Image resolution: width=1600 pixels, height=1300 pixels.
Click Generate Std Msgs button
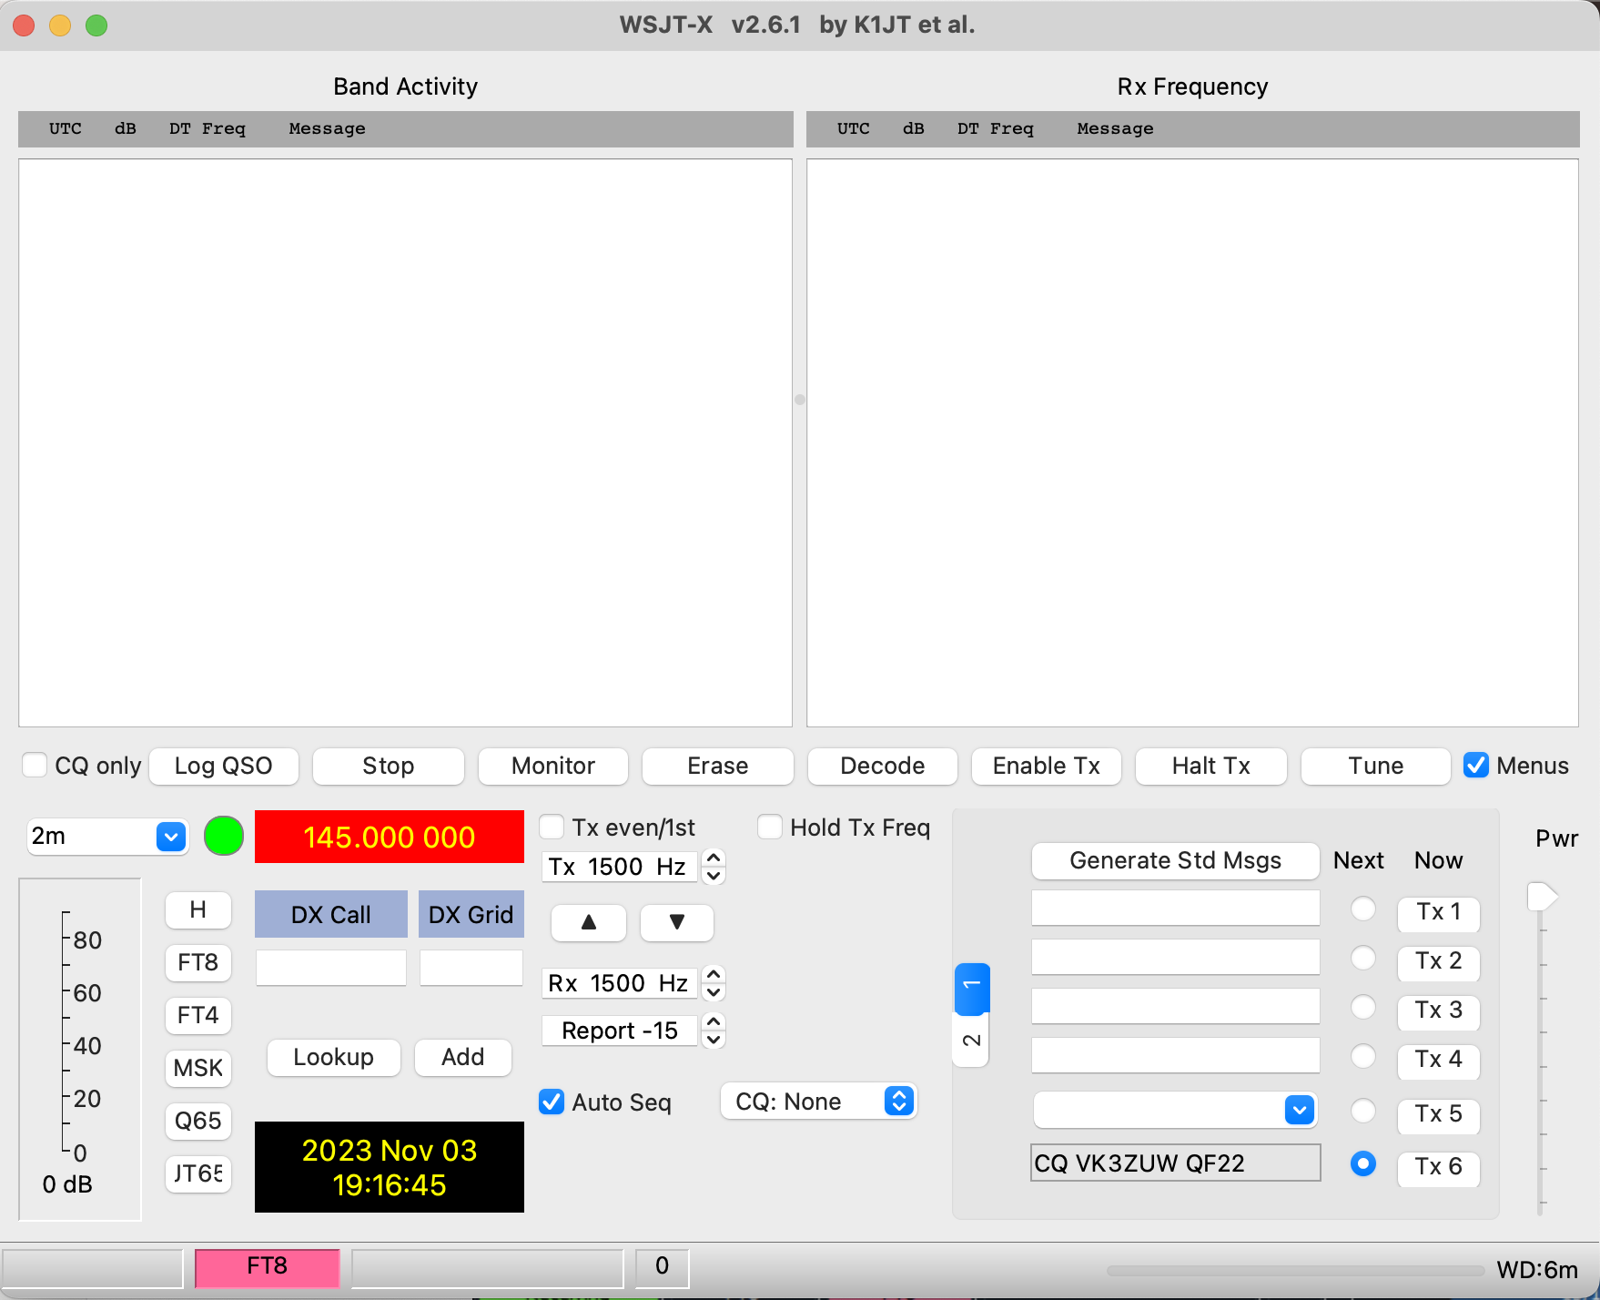[x=1175, y=860]
